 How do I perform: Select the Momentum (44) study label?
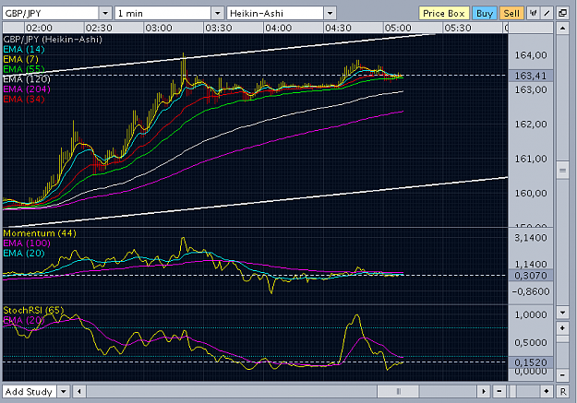40,233
